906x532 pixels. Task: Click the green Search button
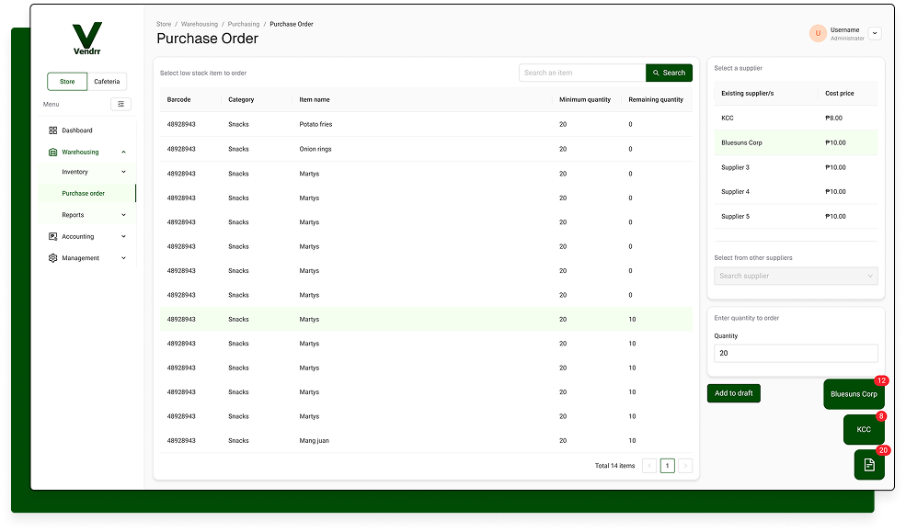(669, 73)
